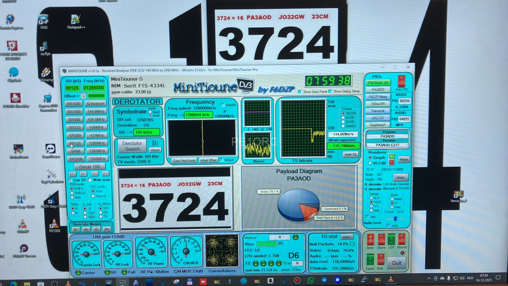The height and width of the screenshot is (286, 508).
Task: Click the video PID 00256 field
Action: (x=404, y=101)
